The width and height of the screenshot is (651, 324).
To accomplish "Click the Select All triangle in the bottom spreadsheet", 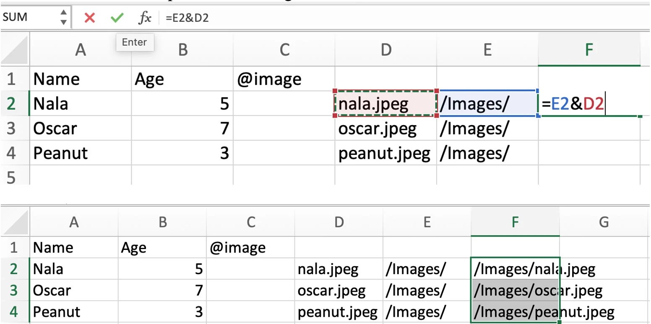I will point(15,222).
